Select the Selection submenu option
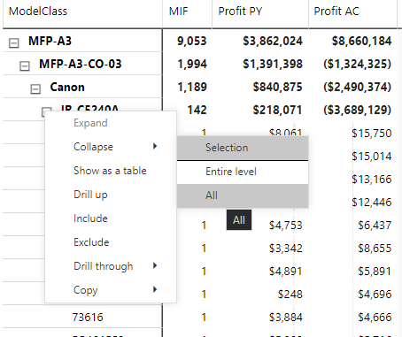Screen dimensions: 402x337 coord(243,148)
